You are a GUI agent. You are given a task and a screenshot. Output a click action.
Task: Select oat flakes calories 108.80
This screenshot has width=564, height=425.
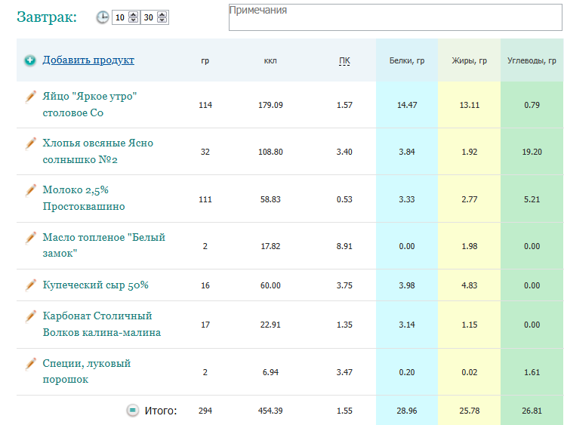point(270,152)
